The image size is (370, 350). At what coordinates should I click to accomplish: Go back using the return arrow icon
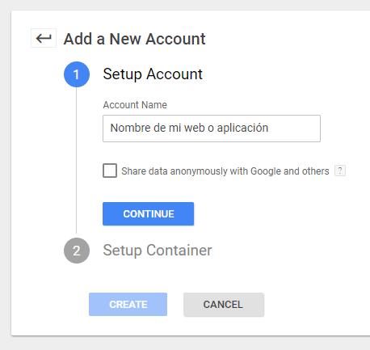44,38
